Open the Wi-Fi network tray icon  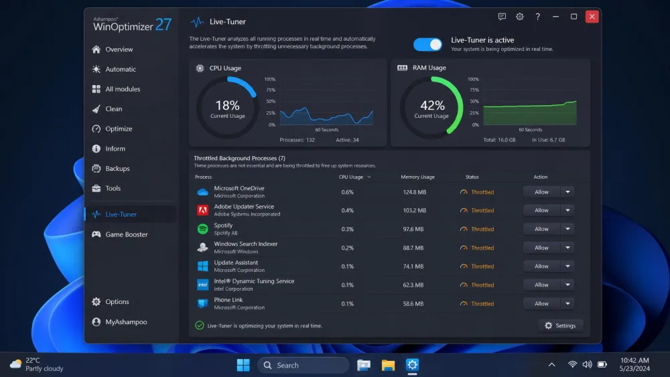pyautogui.click(x=572, y=365)
